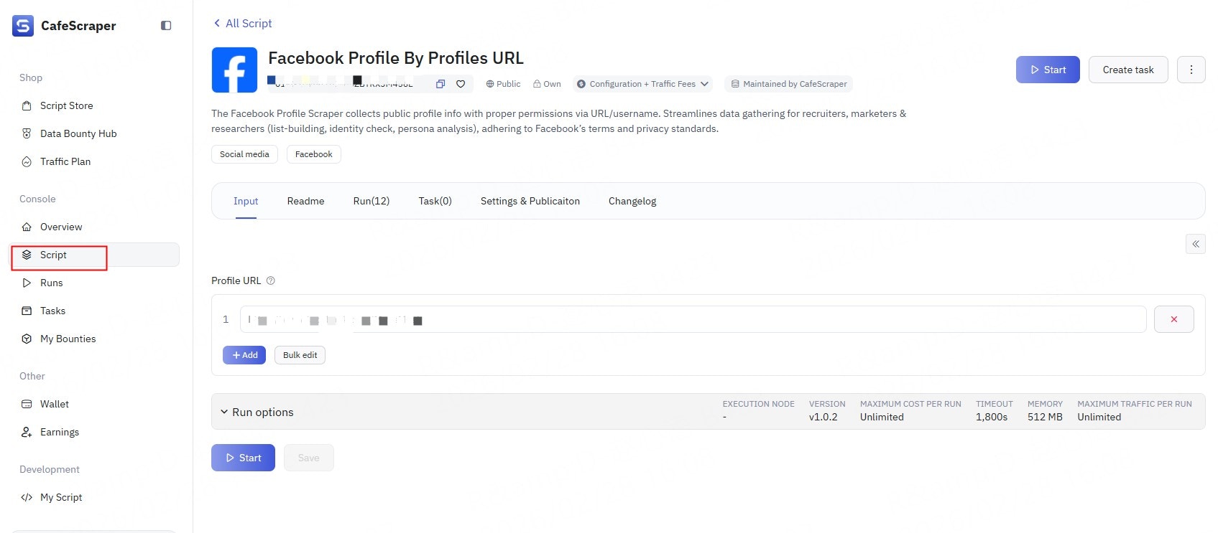Open Settings & Publicaiton tab
1218x533 pixels.
tap(530, 201)
